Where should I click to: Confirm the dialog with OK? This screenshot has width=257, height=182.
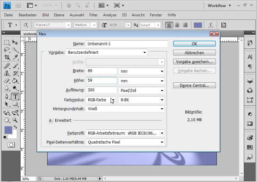(x=194, y=44)
